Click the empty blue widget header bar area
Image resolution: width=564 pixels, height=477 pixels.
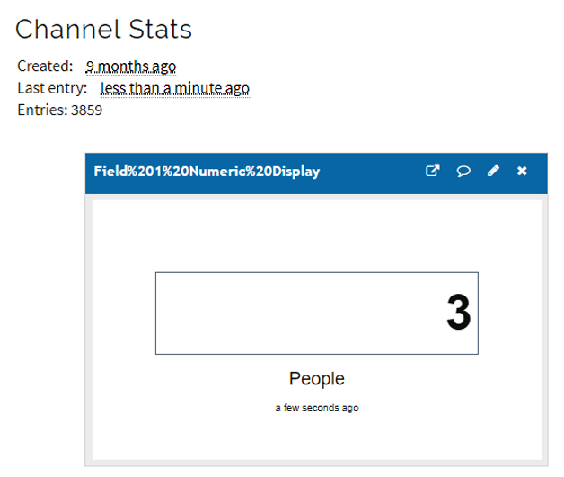[x=373, y=171]
